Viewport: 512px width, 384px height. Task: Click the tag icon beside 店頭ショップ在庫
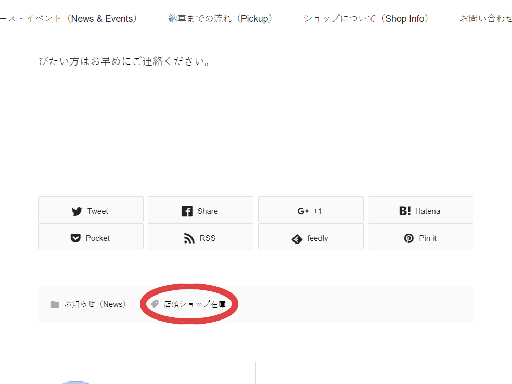pyautogui.click(x=155, y=304)
